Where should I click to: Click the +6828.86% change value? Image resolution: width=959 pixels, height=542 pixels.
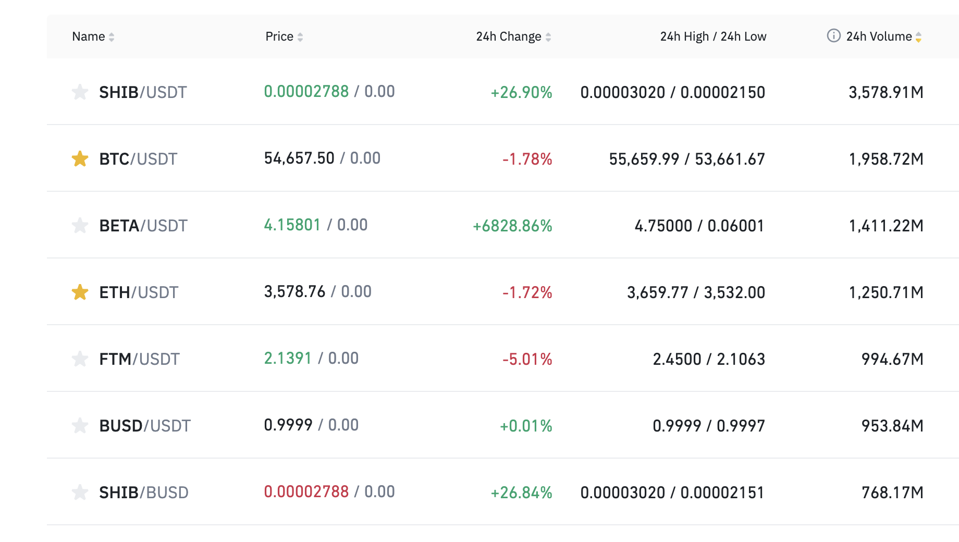pyautogui.click(x=512, y=226)
